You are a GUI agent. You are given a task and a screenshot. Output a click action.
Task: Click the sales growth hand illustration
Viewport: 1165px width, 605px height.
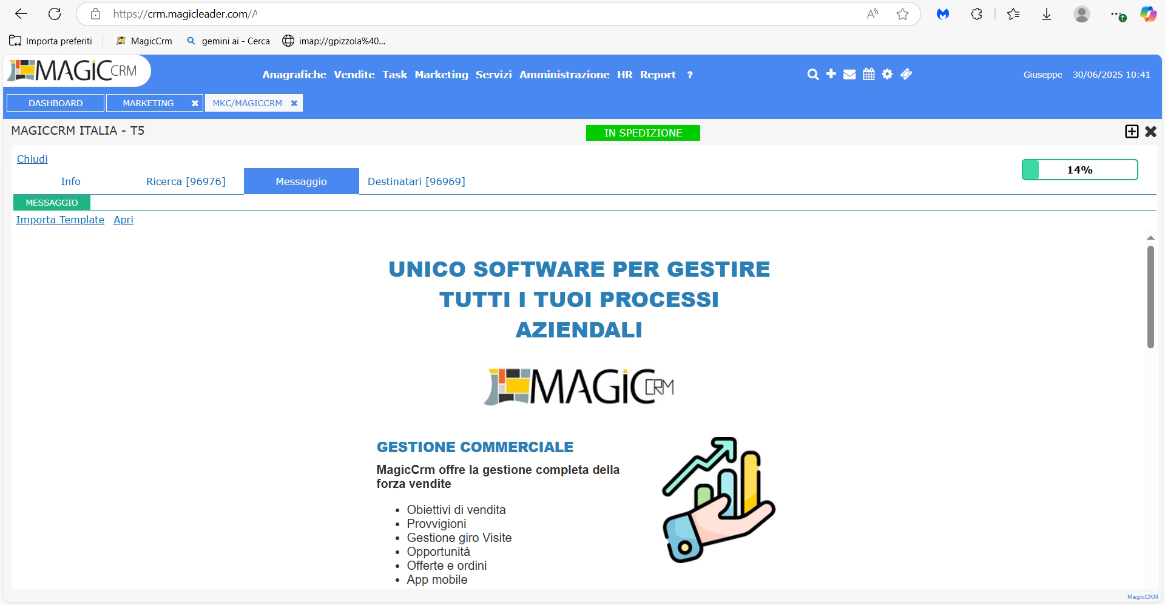coord(718,500)
